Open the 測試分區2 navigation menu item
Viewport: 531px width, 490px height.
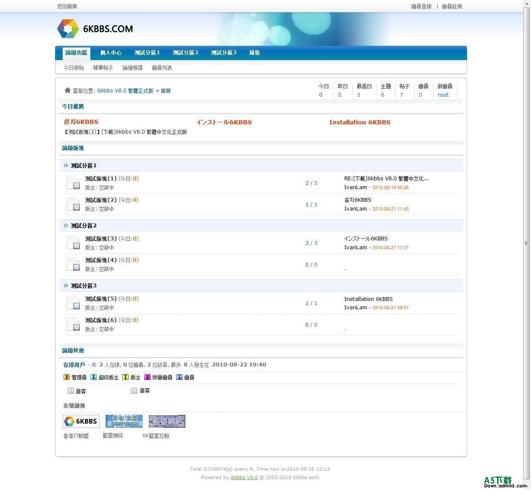(x=185, y=53)
